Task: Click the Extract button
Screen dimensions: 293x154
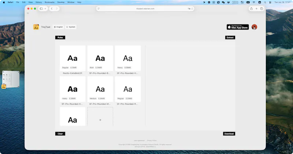Action: (230, 38)
